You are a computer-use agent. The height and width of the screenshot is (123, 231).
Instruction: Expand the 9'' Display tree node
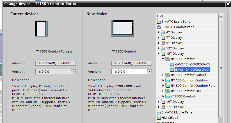(159, 43)
